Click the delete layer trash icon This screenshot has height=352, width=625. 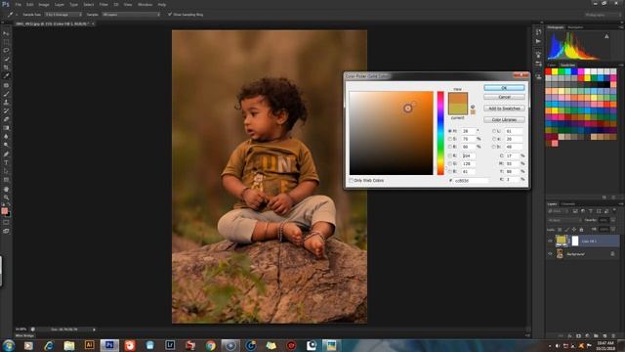click(x=613, y=336)
